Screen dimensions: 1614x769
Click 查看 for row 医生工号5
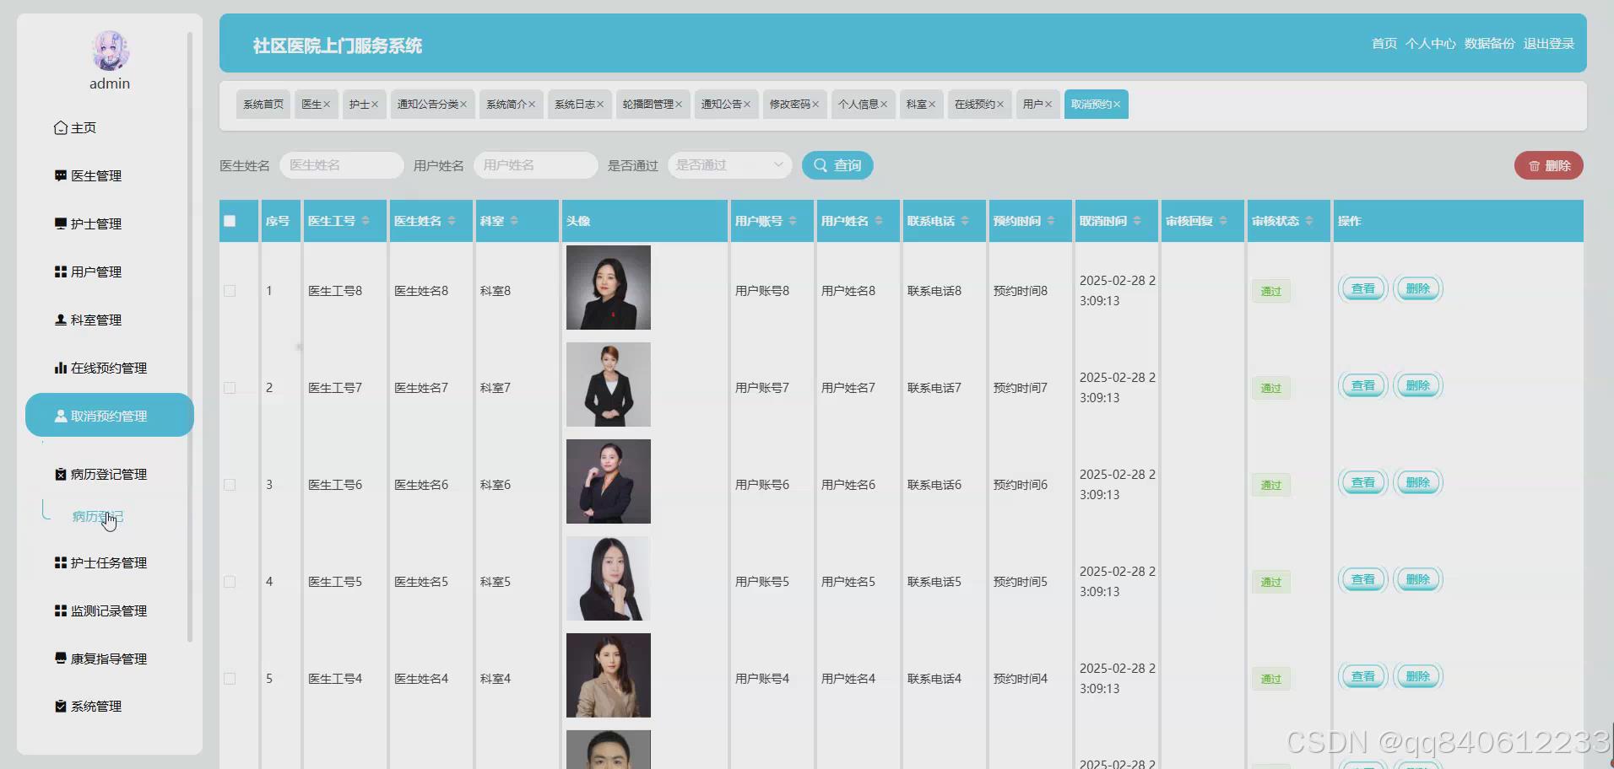pos(1363,580)
